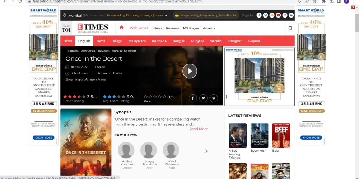Viewport: 359px width, 179px height.
Task: Click the Mumbai city link
Action: pyautogui.click(x=75, y=15)
